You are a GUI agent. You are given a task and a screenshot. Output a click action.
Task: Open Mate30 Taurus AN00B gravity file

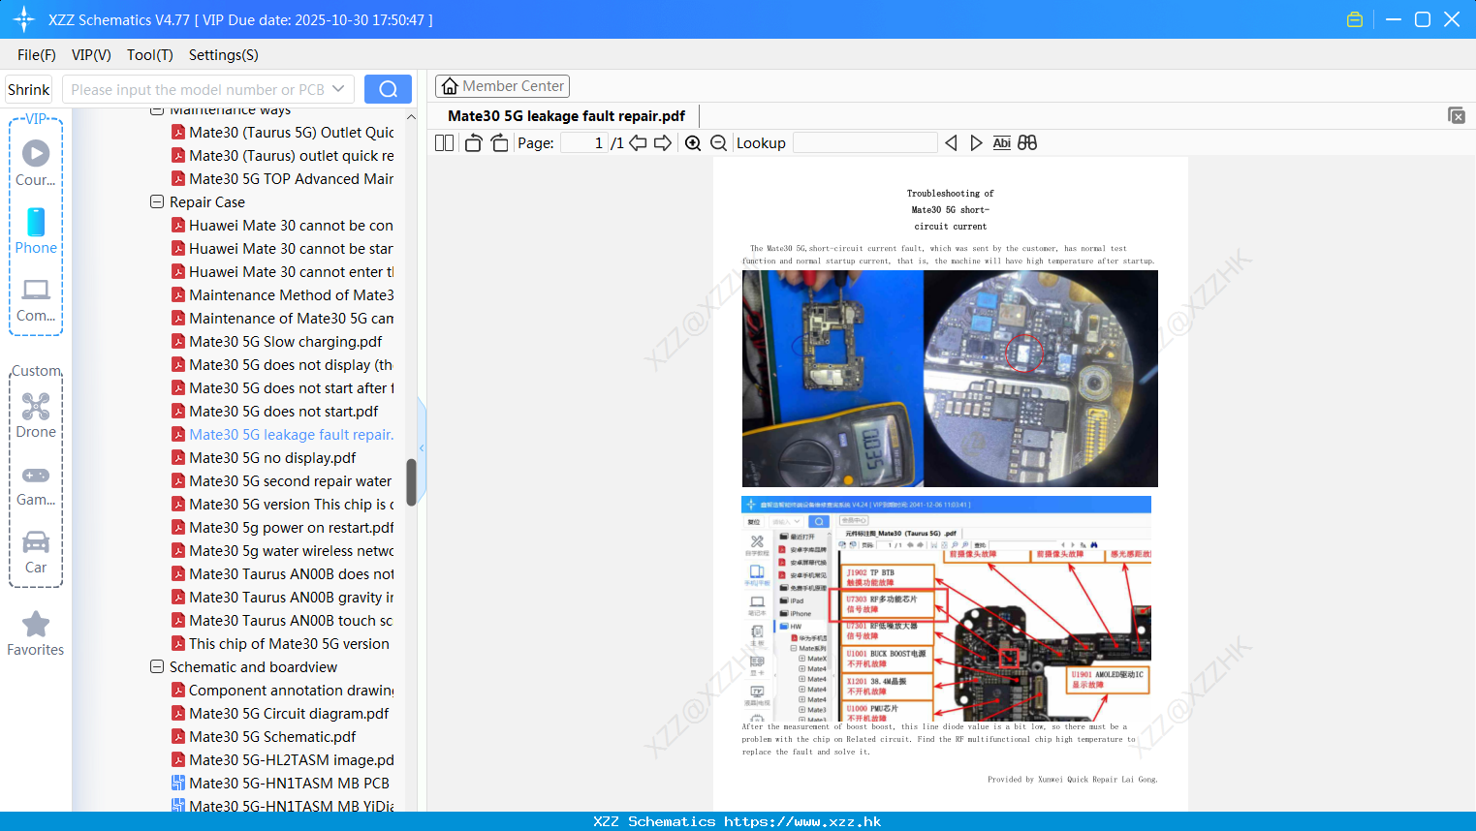[x=282, y=598]
